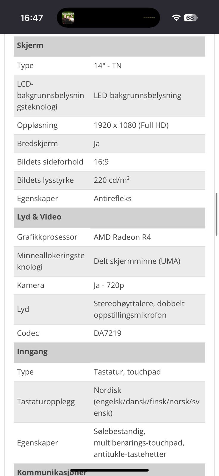Select the Lyd & Video section header

pyautogui.click(x=39, y=217)
